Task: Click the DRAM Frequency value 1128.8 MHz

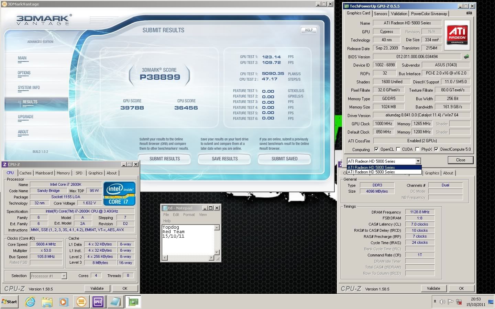Action: pyautogui.click(x=420, y=212)
